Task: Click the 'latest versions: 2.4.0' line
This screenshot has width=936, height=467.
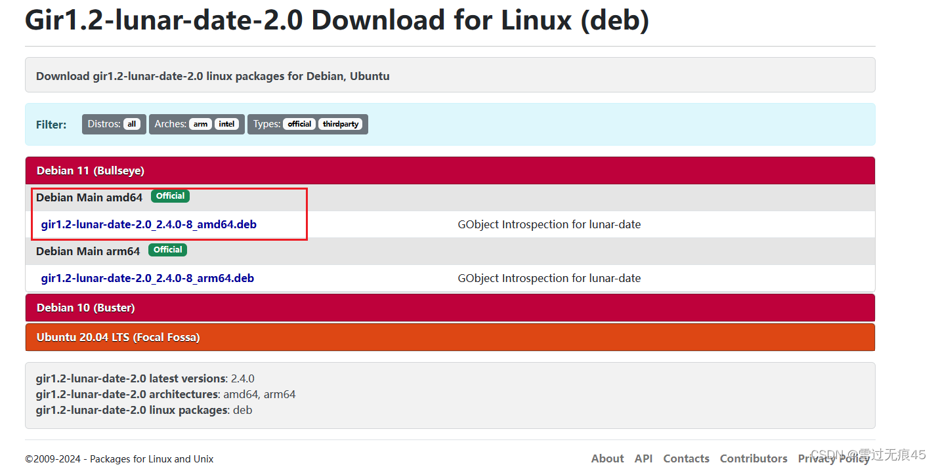Action: 145,378
